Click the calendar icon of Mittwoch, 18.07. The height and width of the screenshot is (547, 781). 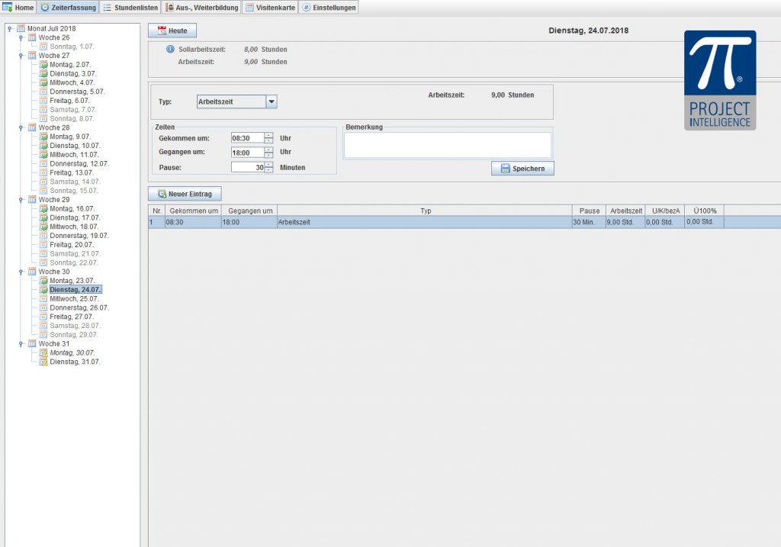click(x=43, y=227)
